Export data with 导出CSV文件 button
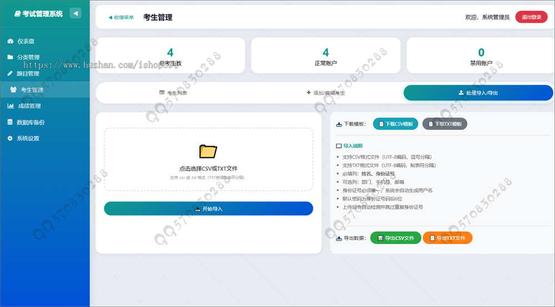This screenshot has width=555, height=307. [x=396, y=238]
